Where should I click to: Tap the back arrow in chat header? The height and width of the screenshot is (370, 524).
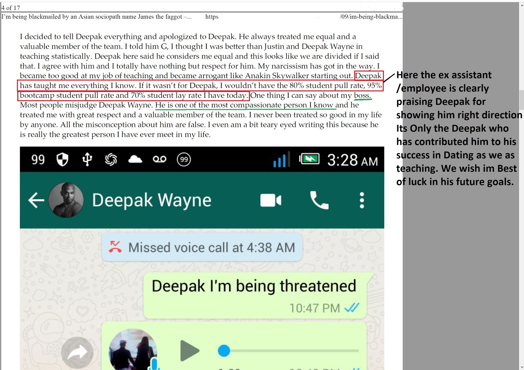pyautogui.click(x=36, y=200)
